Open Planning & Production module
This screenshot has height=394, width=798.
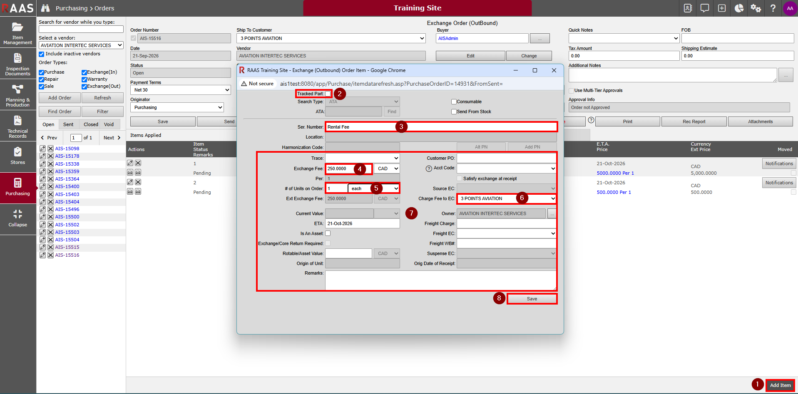click(x=18, y=95)
